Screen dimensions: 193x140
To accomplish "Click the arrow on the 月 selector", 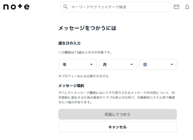I will click(x=132, y=65).
